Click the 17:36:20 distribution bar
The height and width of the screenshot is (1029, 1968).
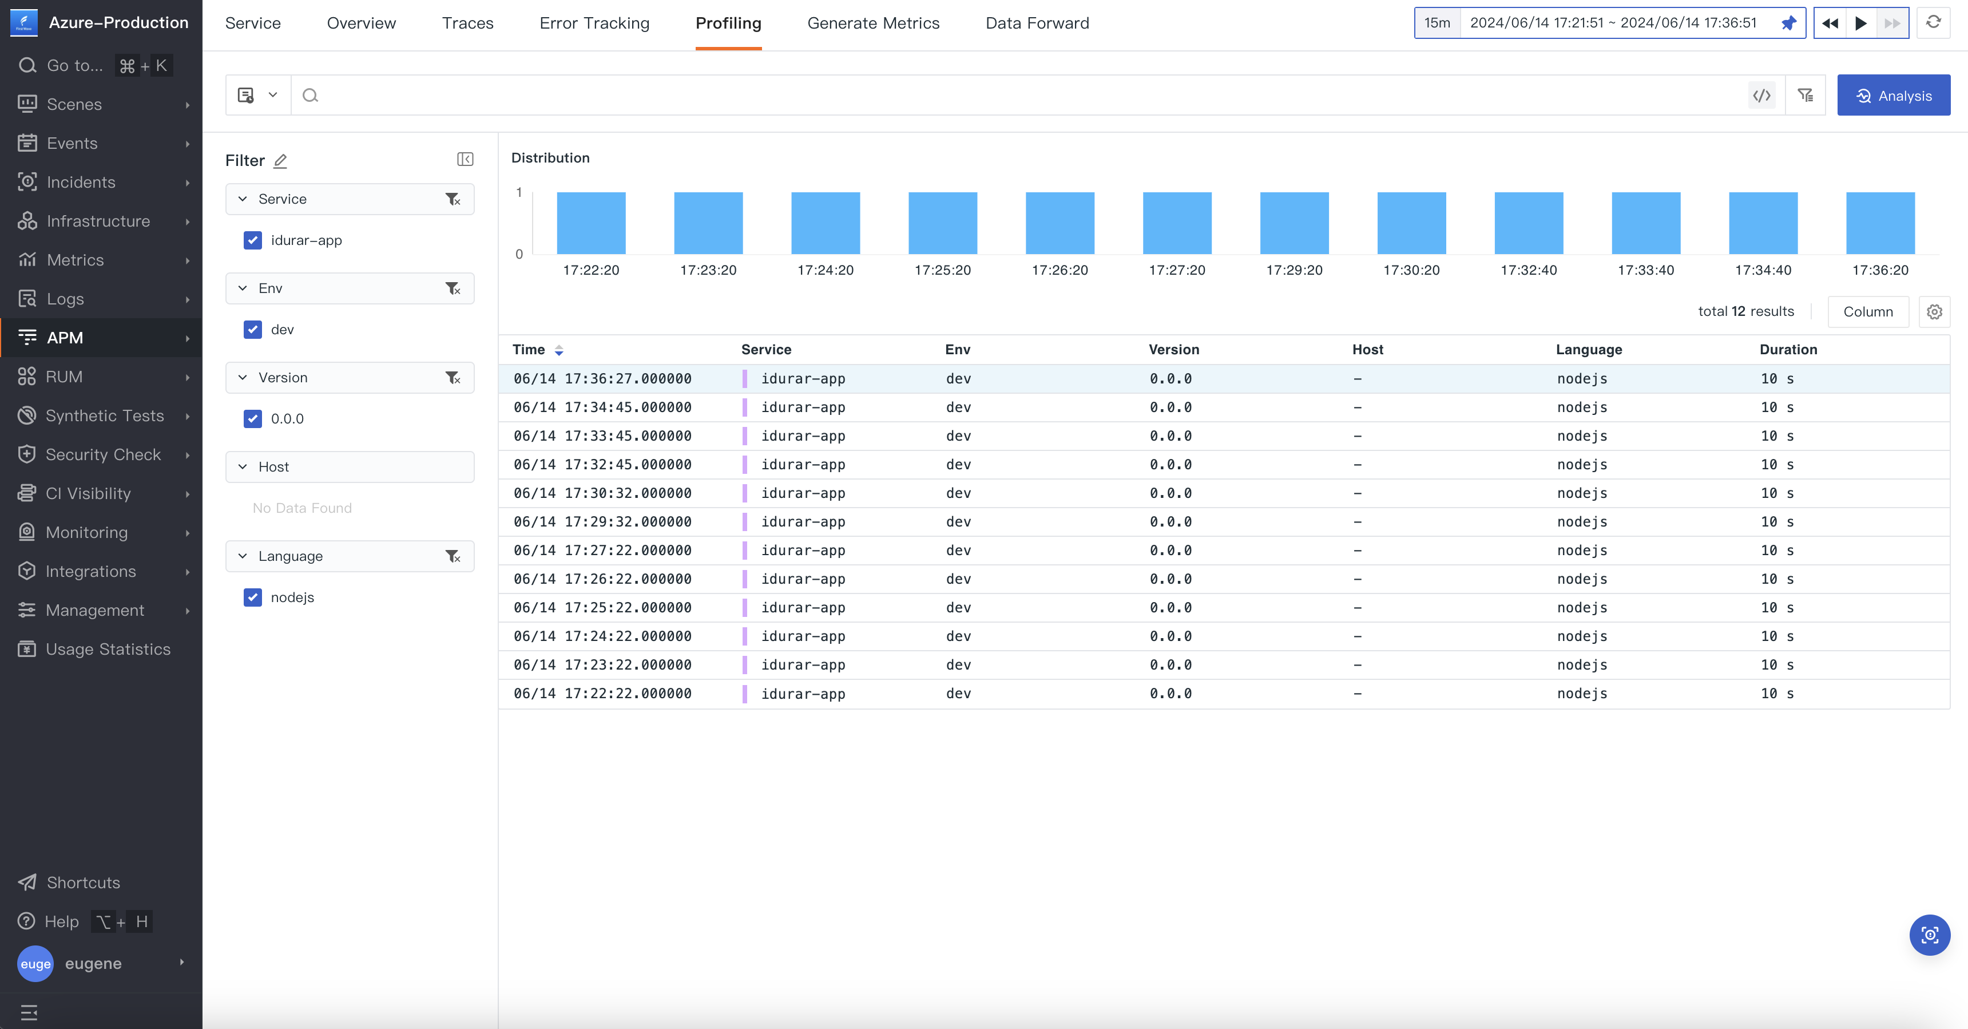[1880, 223]
